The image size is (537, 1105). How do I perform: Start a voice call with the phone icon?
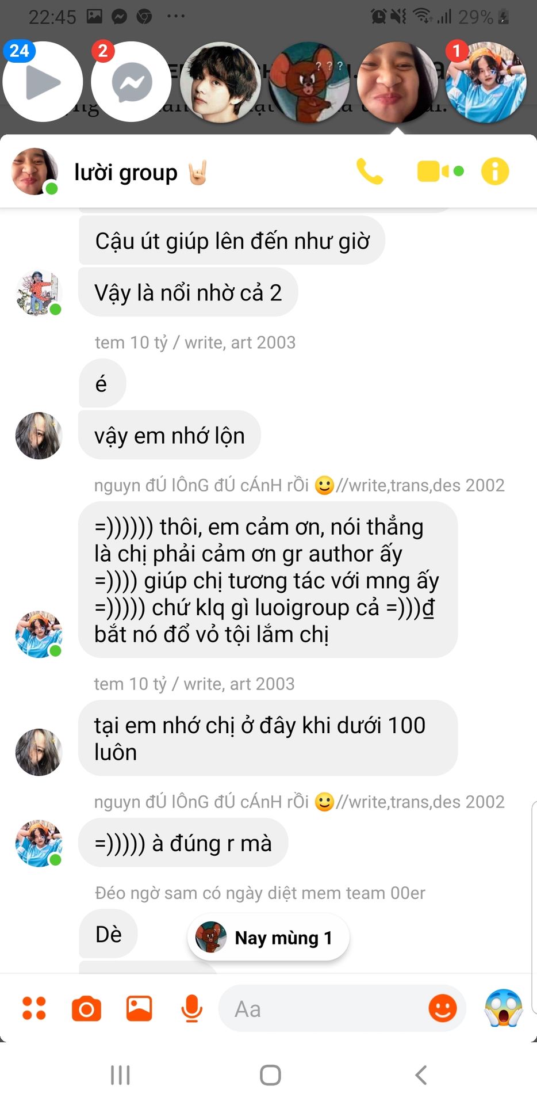370,172
